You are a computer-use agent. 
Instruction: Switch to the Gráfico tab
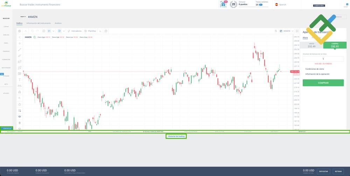pyautogui.click(x=19, y=23)
